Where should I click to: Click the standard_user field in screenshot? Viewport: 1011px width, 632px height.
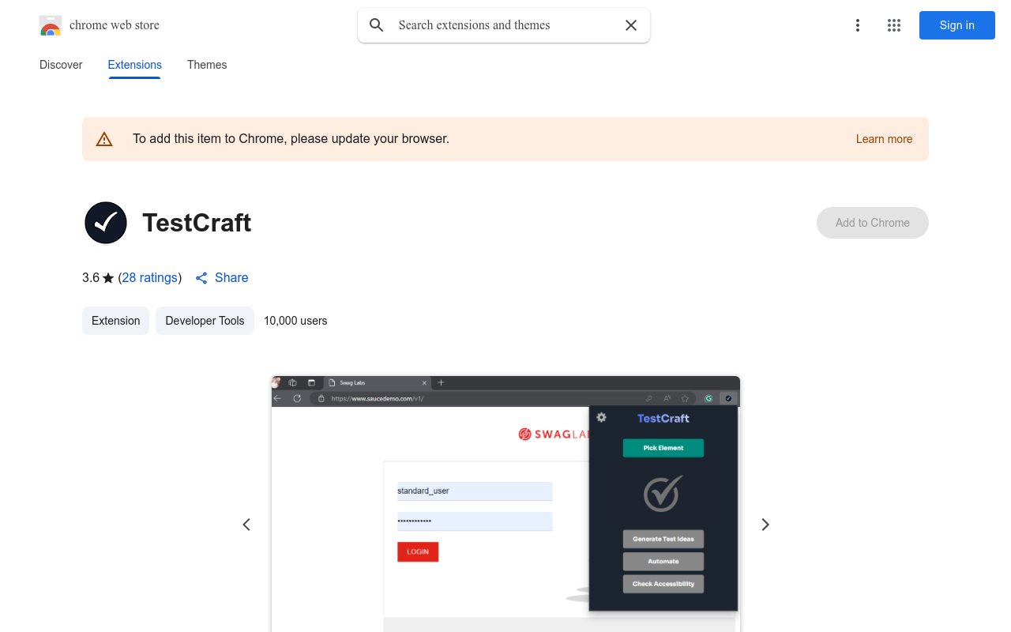pos(475,491)
